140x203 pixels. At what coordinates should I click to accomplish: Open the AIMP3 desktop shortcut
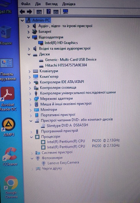[8, 127]
